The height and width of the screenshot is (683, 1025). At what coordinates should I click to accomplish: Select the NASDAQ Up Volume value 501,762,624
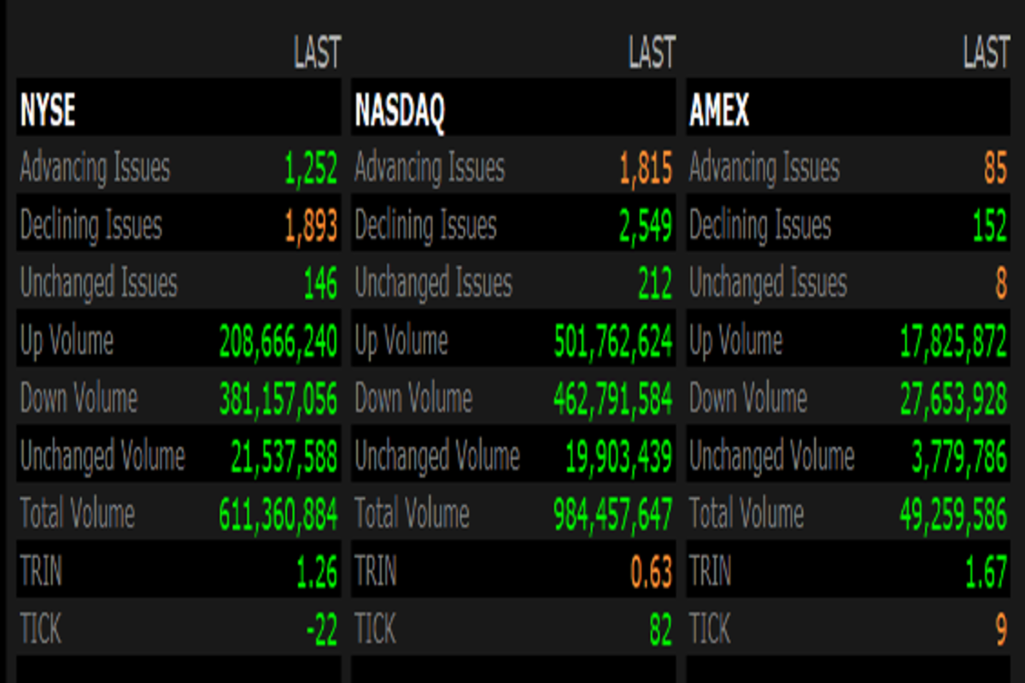(x=613, y=341)
